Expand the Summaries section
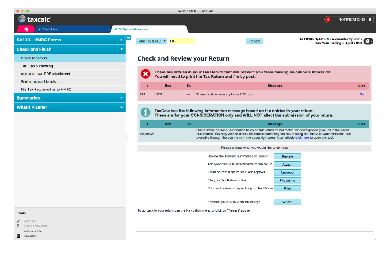This screenshot has height=260, width=390. tap(70, 98)
